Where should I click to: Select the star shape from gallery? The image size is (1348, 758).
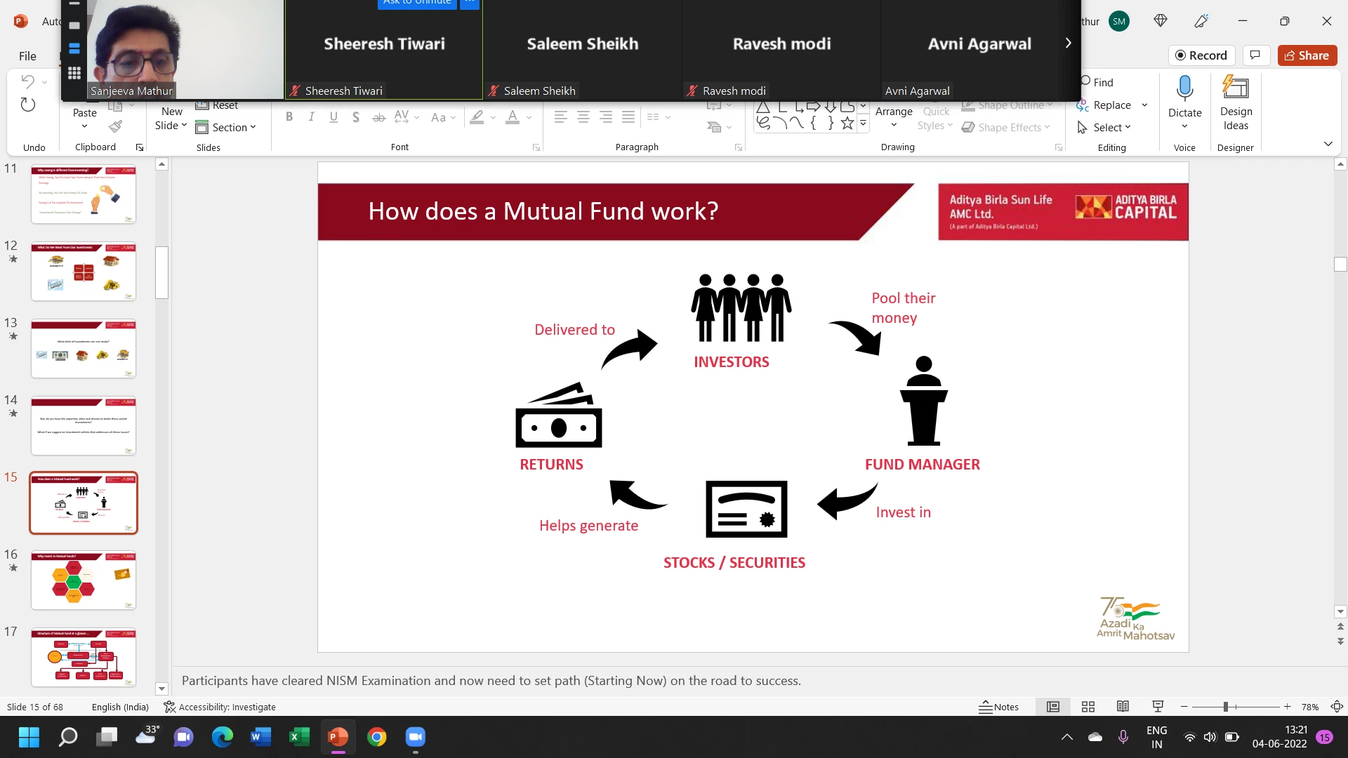click(847, 124)
